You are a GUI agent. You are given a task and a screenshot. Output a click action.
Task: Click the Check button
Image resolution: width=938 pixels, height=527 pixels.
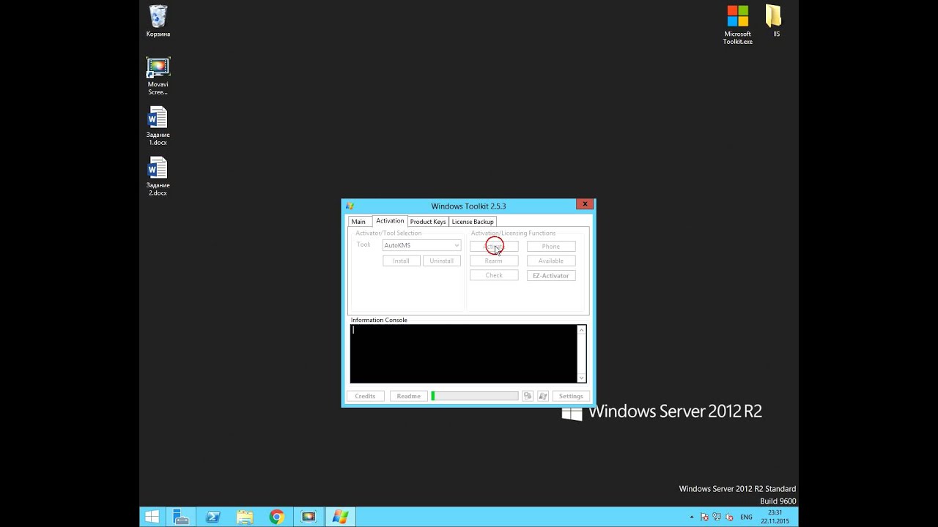494,275
